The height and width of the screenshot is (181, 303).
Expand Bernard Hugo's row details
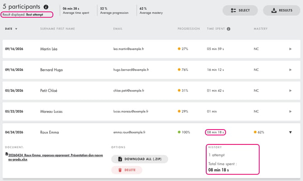tap(290, 70)
